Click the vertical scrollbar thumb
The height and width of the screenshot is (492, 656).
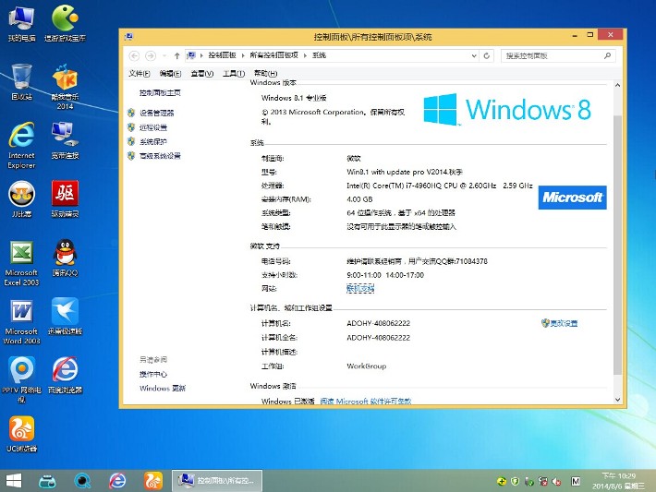click(x=617, y=245)
